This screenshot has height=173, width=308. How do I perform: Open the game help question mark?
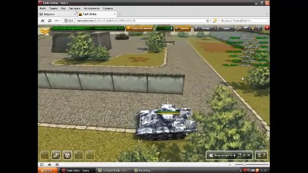point(259,28)
